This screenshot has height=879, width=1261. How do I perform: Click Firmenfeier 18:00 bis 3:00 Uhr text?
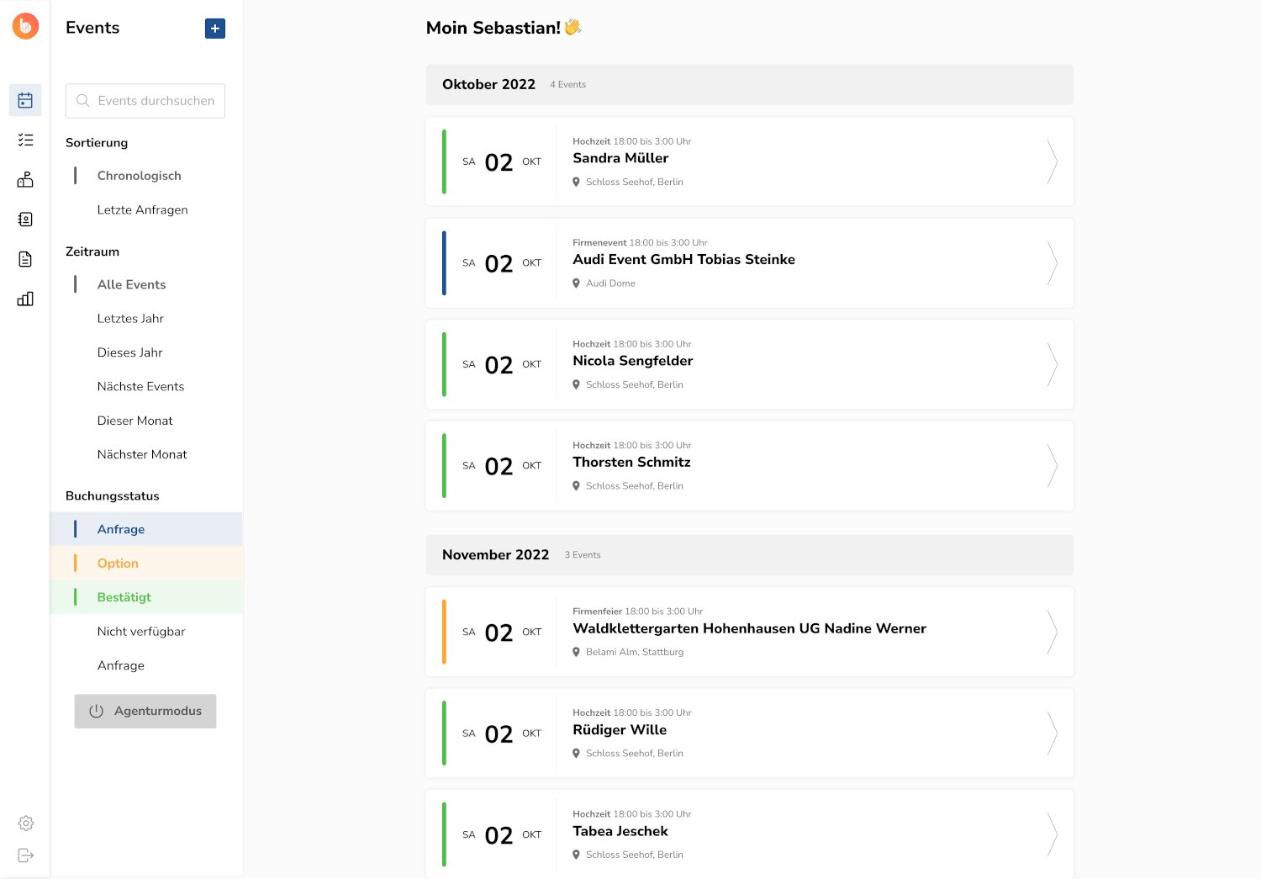coord(637,612)
